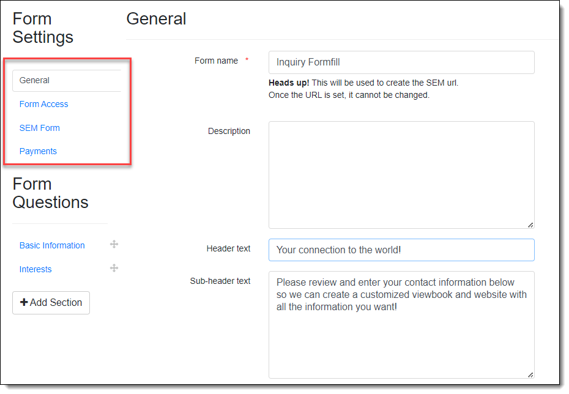The width and height of the screenshot is (569, 394).
Task: Click the Form name input field
Action: tap(401, 62)
